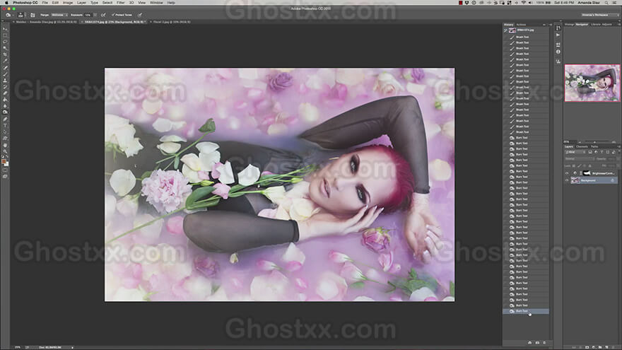Open Apple menu
This screenshot has width=622, height=350.
(x=6, y=3)
